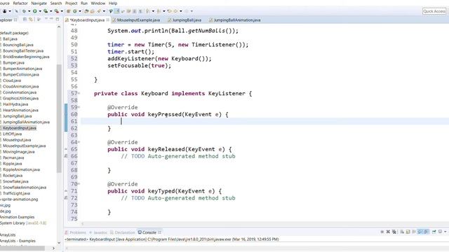Open the Help menu
The height and width of the screenshot is (252, 449).
[x=113, y=3]
